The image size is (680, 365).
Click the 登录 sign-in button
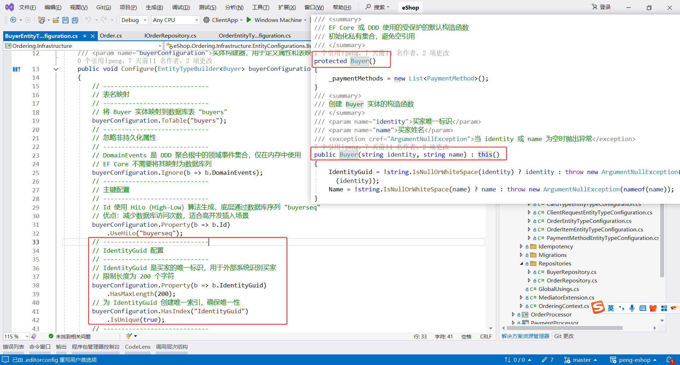(601, 7)
